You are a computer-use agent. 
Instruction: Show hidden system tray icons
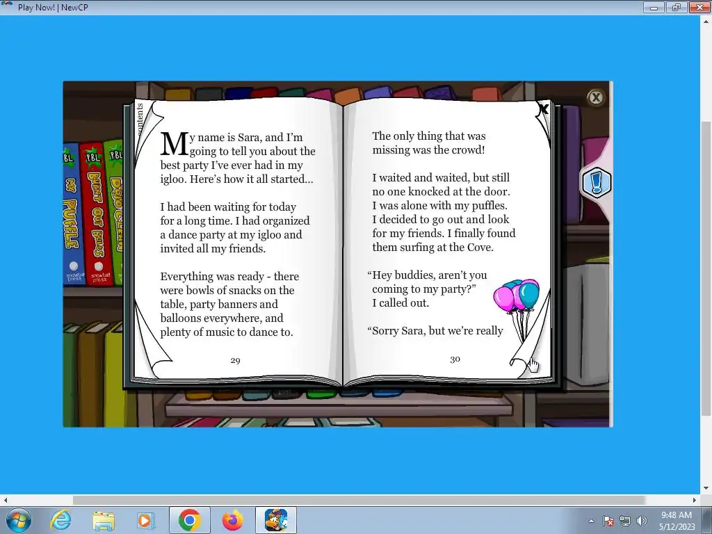tap(591, 521)
